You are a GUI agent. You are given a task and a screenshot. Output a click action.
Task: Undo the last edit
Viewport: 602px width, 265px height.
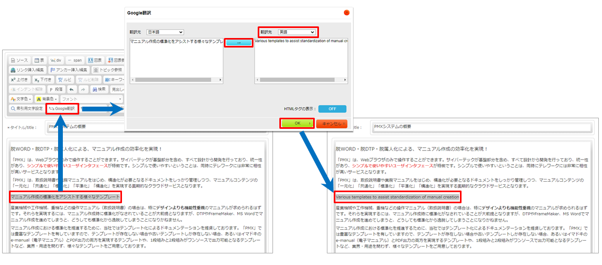click(71, 90)
